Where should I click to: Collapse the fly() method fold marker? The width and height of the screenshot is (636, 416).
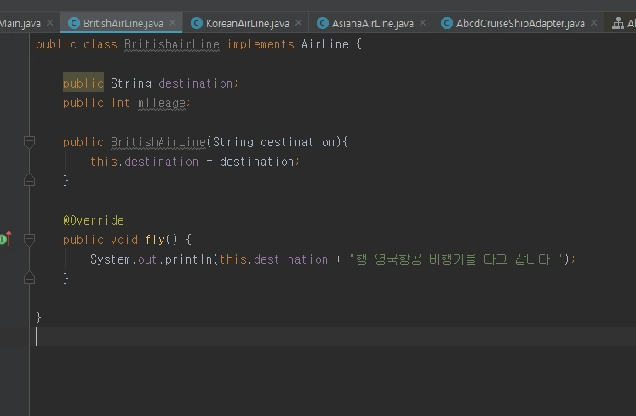click(x=29, y=240)
